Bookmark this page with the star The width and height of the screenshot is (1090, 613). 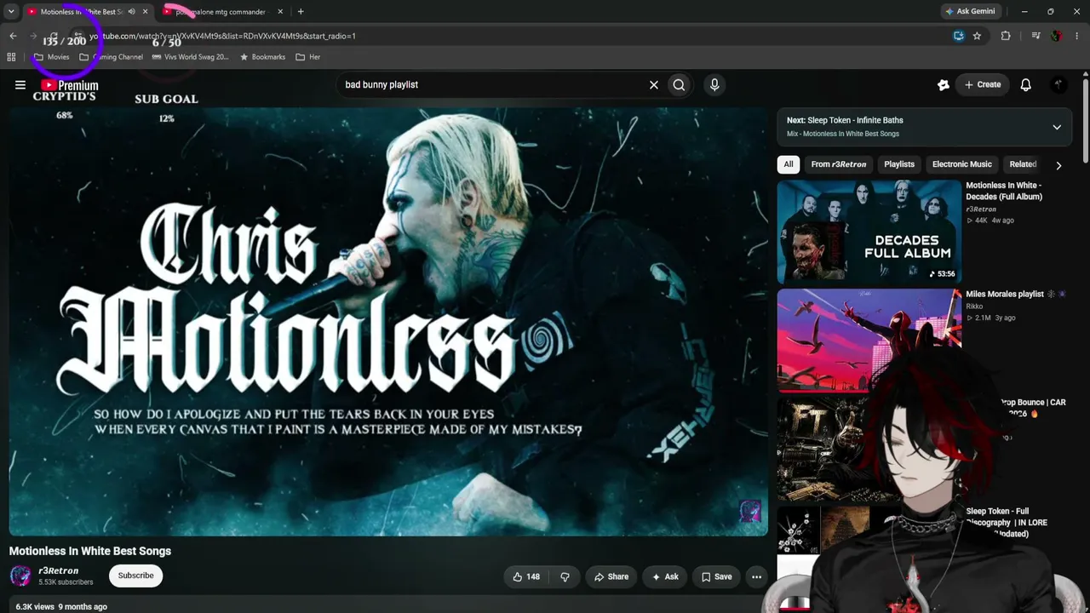tap(977, 36)
